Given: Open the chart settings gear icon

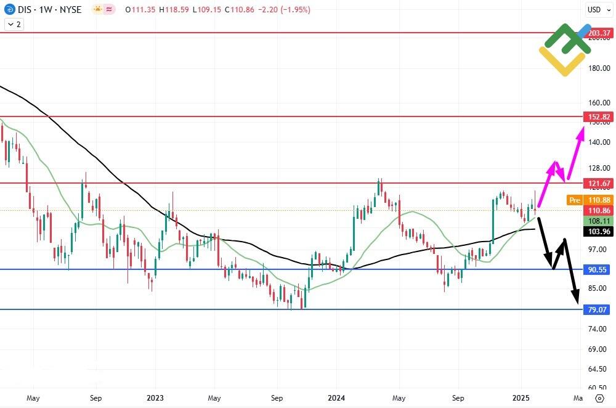Looking at the screenshot, I should (599, 398).
